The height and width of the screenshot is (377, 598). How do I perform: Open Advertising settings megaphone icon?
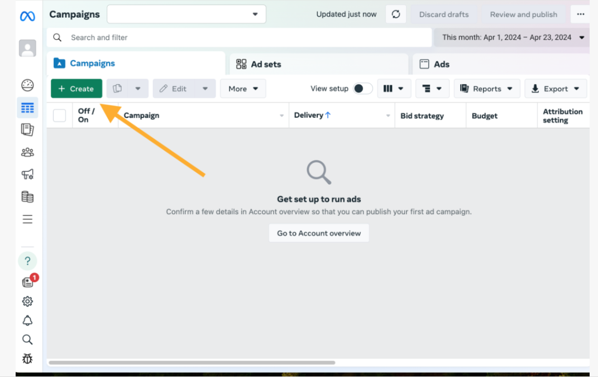pyautogui.click(x=27, y=175)
